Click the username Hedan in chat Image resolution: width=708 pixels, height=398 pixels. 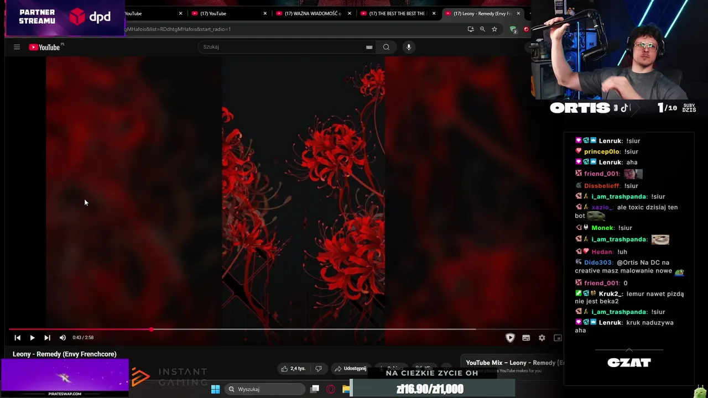601,252
